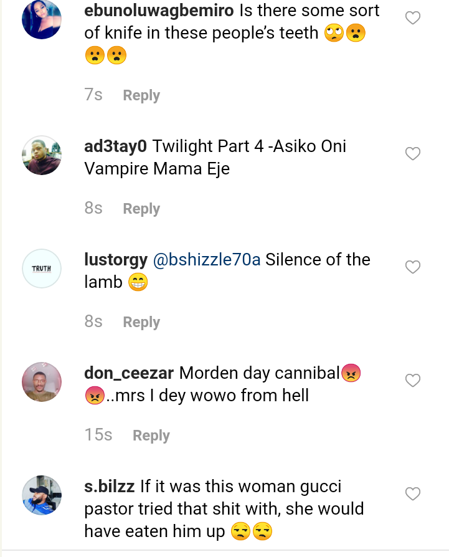This screenshot has height=557, width=449.
Task: Open lustorgy's TRUTH profile avatar
Action: point(42,269)
